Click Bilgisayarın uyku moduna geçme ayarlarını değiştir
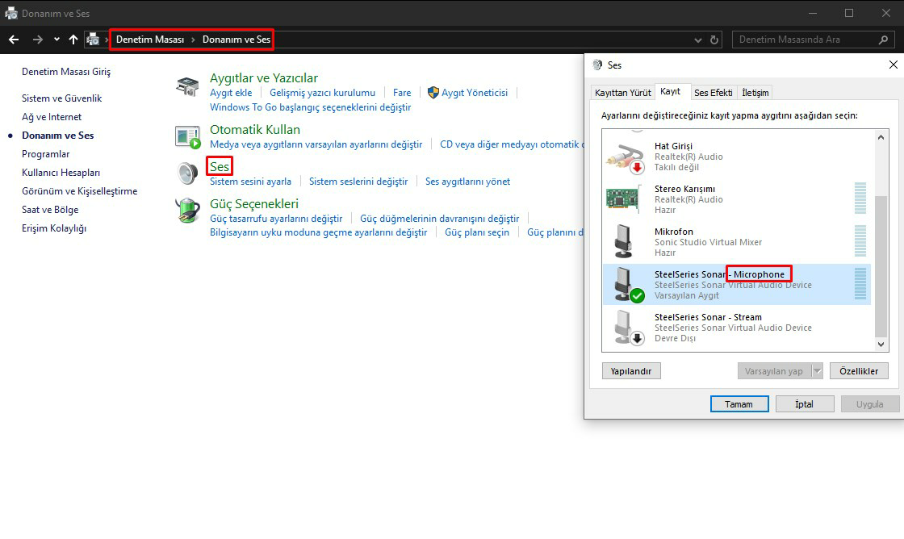 tap(318, 232)
